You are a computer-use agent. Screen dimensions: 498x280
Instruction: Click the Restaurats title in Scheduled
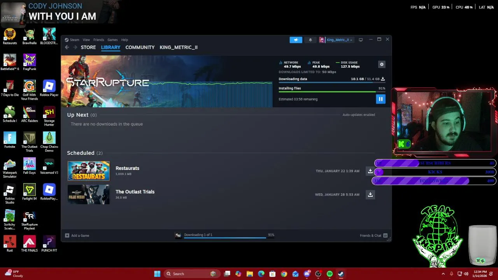127,168
